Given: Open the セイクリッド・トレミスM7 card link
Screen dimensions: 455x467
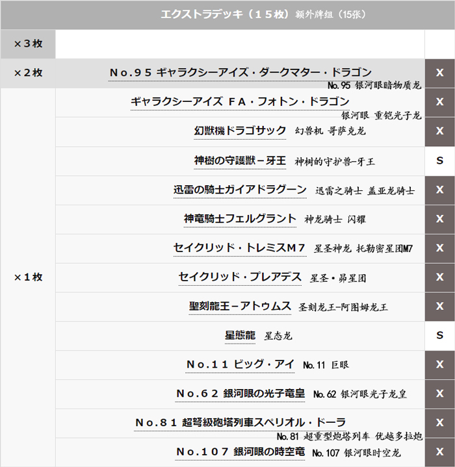Looking at the screenshot, I should point(240,247).
